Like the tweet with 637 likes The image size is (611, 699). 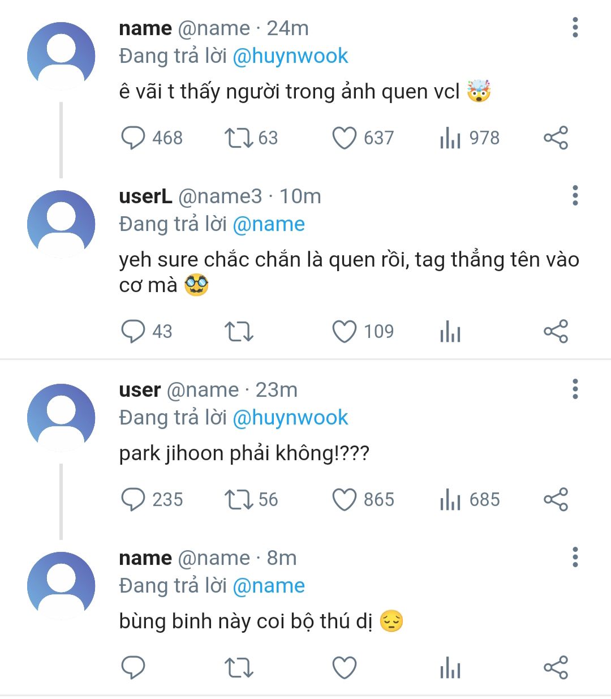(x=344, y=138)
